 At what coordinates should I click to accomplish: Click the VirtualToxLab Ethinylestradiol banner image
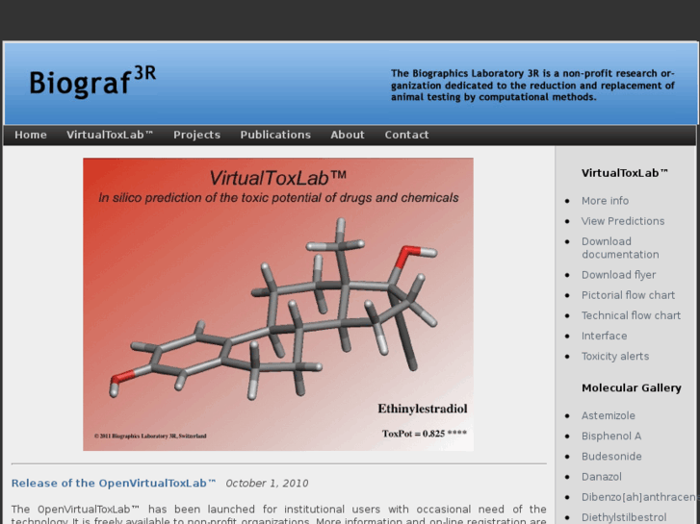278,304
